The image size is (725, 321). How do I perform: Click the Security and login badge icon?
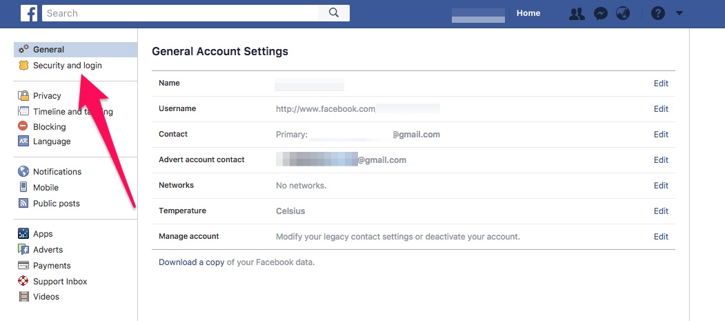pyautogui.click(x=23, y=65)
